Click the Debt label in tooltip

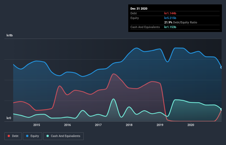pyautogui.click(x=134, y=13)
